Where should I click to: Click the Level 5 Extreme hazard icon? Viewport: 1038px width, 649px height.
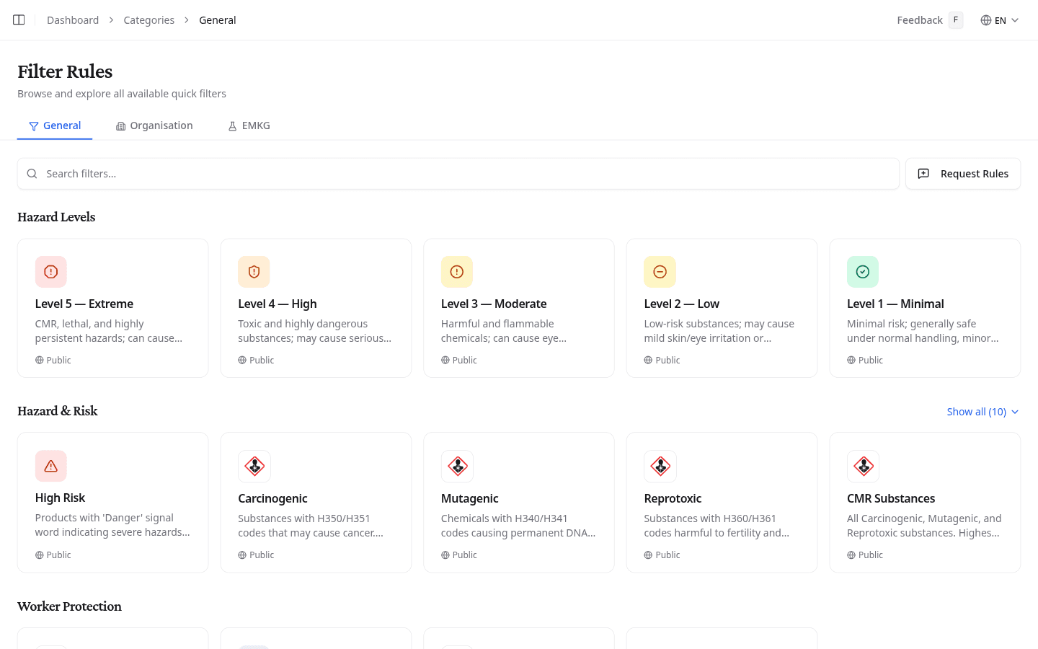[51, 272]
